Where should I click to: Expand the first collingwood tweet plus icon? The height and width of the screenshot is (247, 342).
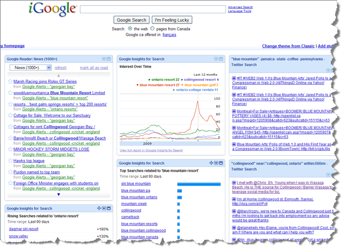(x=234, y=183)
